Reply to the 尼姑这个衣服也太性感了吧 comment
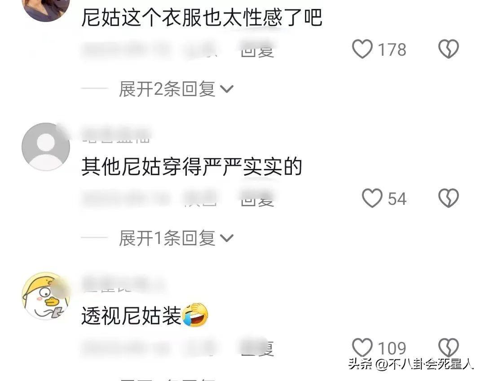Image resolution: width=485 pixels, height=381 pixels. pos(257,50)
